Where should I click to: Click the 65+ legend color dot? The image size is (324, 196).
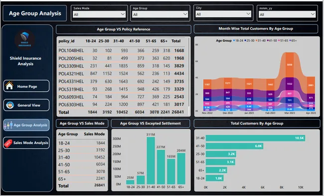(290, 41)
